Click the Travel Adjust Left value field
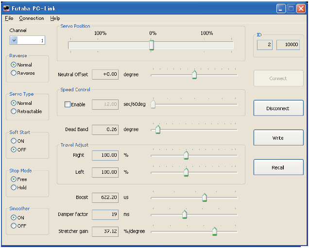 tap(105, 172)
